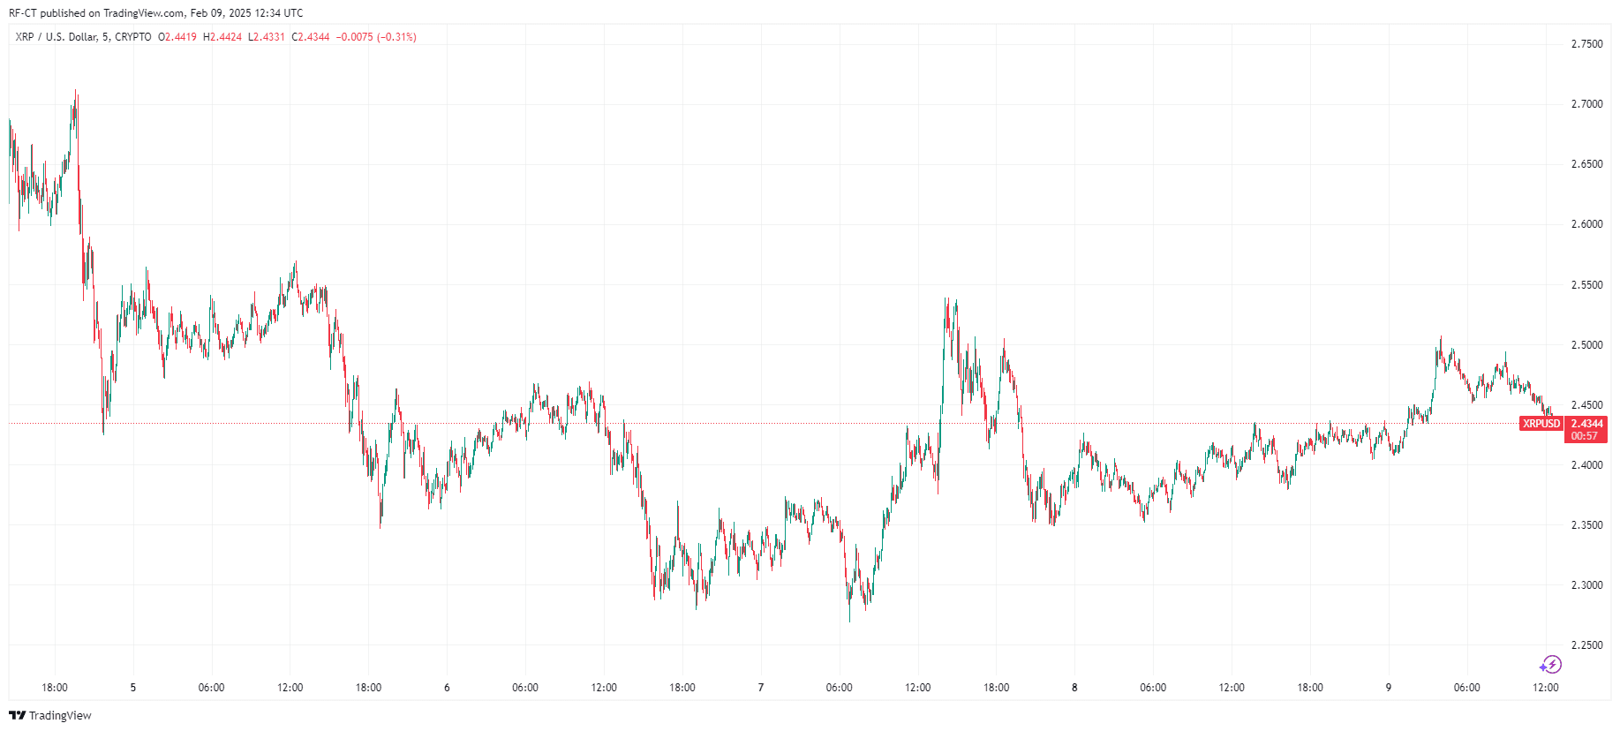Click the first 18:00 label on time axis
Viewport: 1620px width, 731px height.
pyautogui.click(x=55, y=688)
